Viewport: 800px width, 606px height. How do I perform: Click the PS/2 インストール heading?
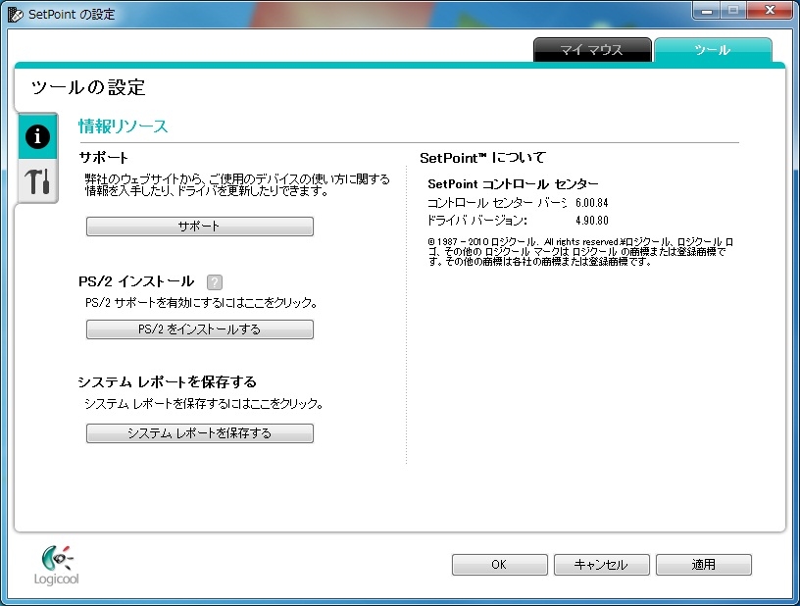pyautogui.click(x=136, y=281)
